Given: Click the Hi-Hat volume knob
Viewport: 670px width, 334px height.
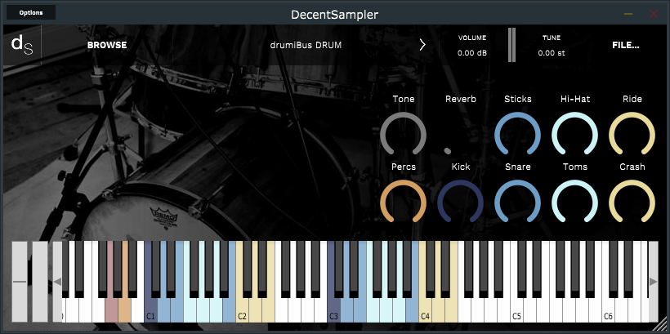Looking at the screenshot, I should coord(575,134).
